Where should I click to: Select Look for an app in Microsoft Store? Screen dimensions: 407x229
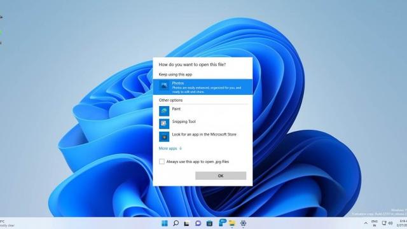coord(202,136)
